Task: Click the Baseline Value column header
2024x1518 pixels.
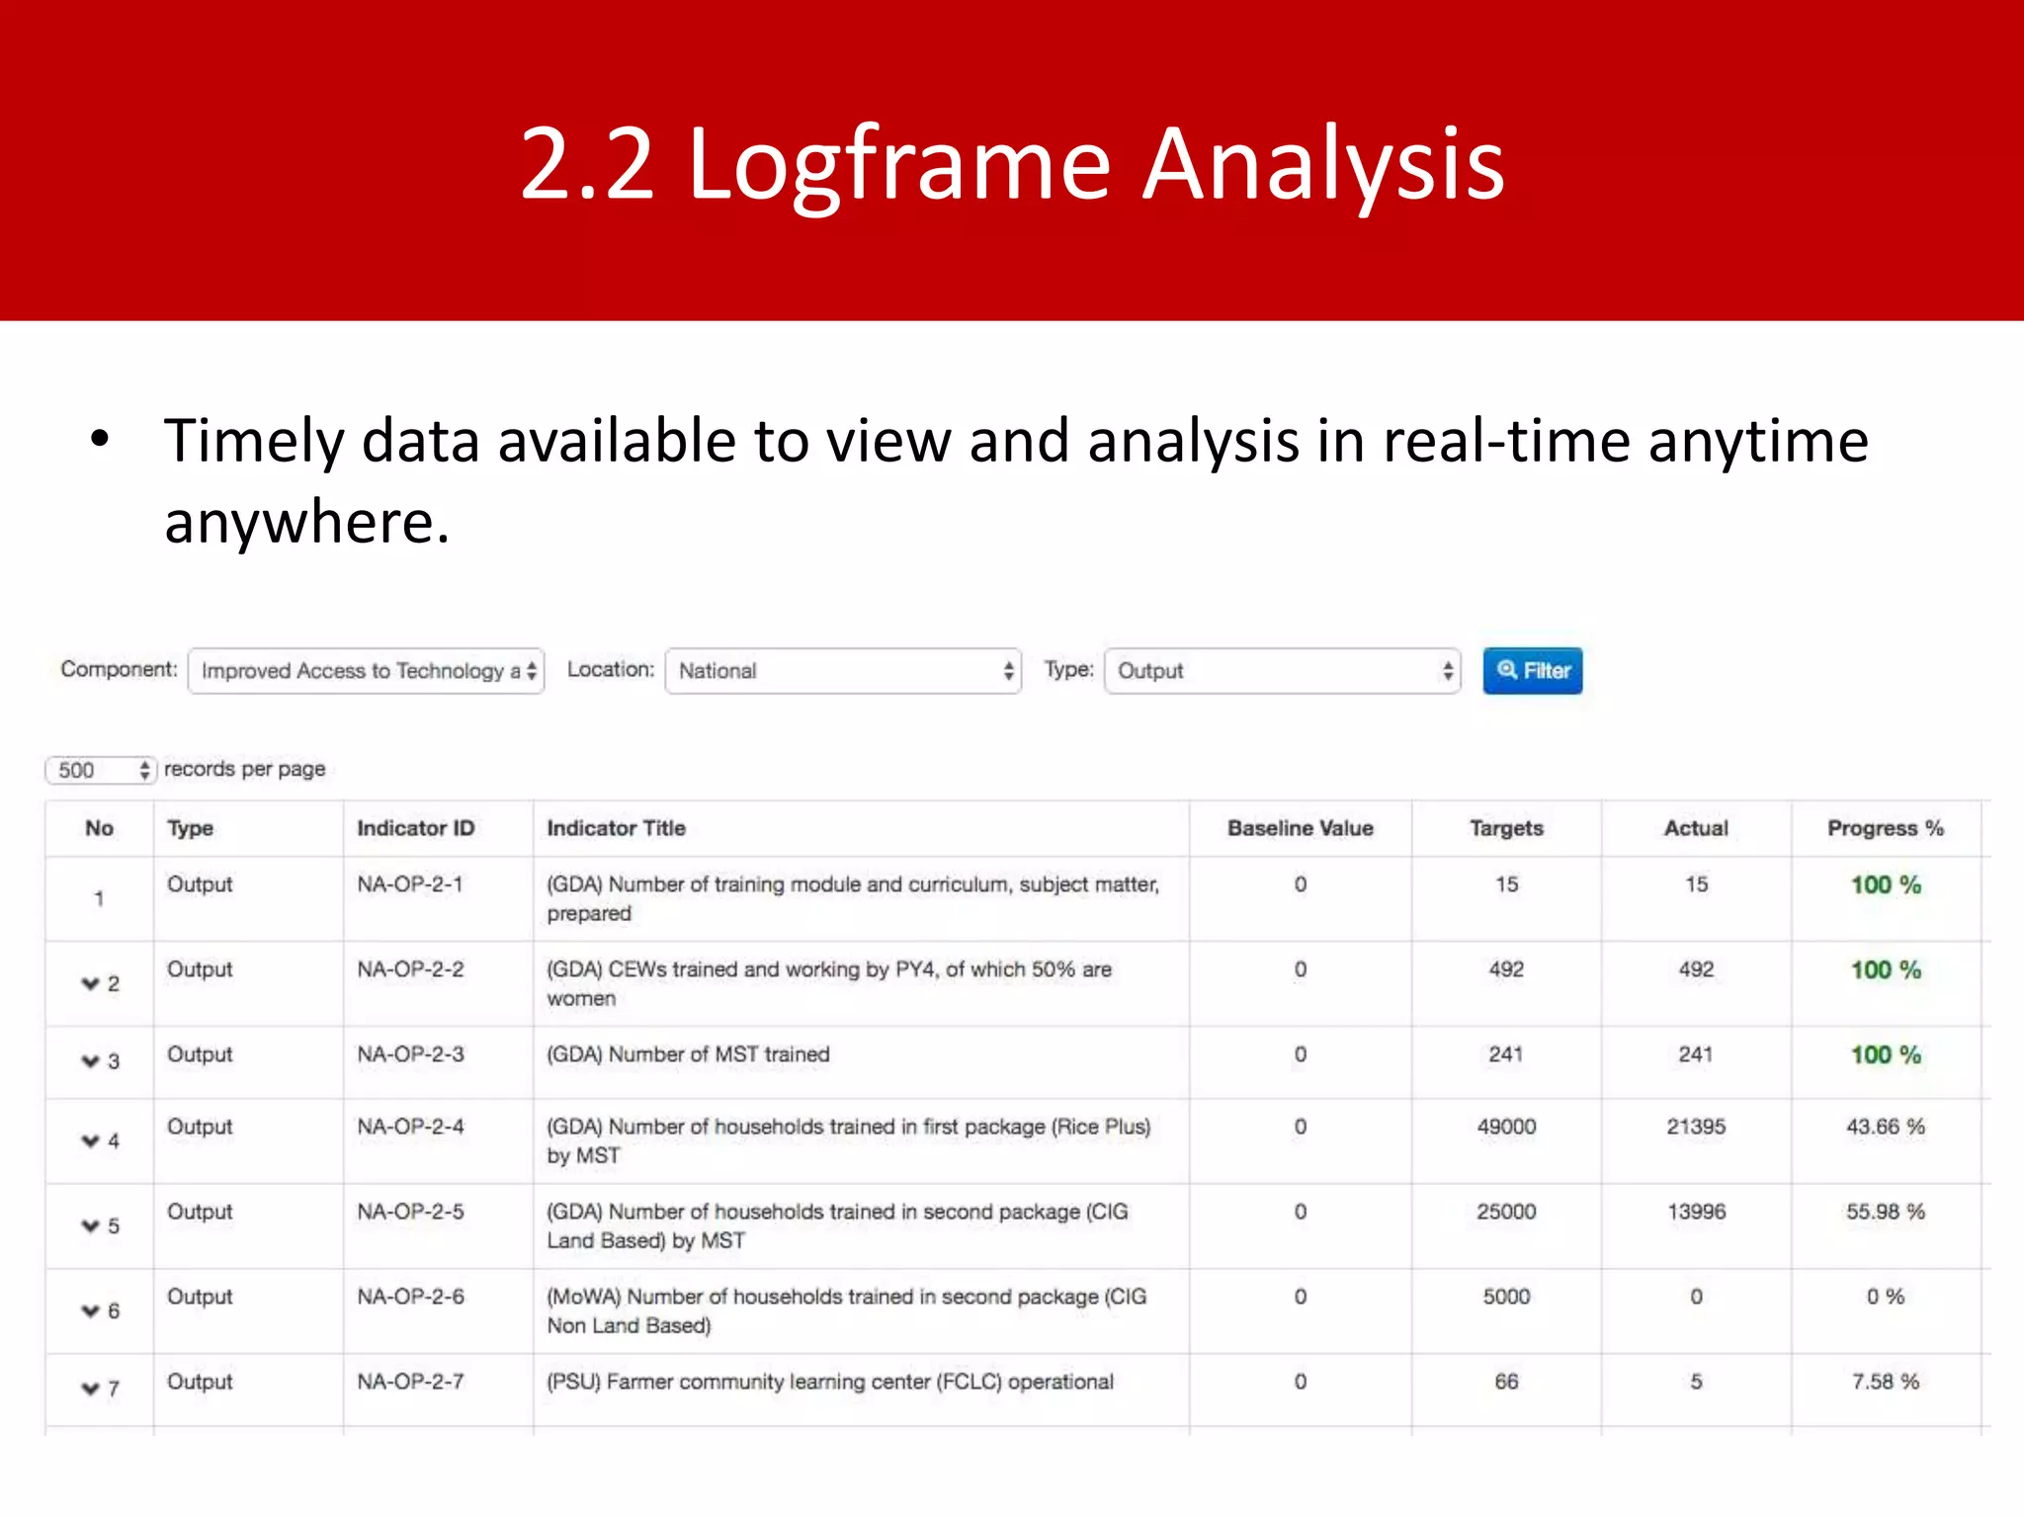Action: (1300, 828)
